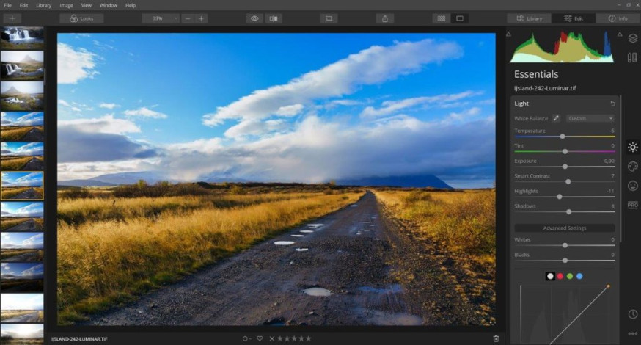Viewport: 641px width, 345px height.
Task: Switch to the Library tab
Action: 530,18
